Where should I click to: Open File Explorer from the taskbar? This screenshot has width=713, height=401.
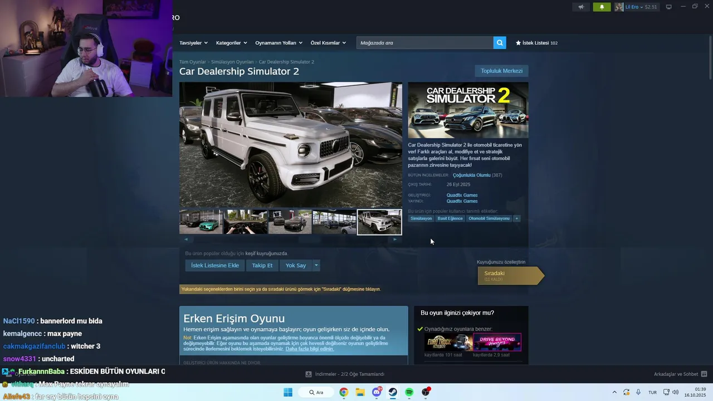coord(360,392)
